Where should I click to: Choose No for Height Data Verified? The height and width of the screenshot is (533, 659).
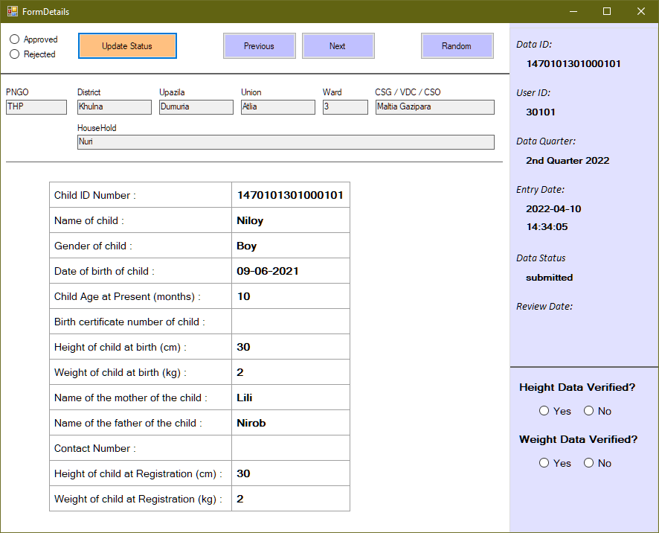pos(588,411)
